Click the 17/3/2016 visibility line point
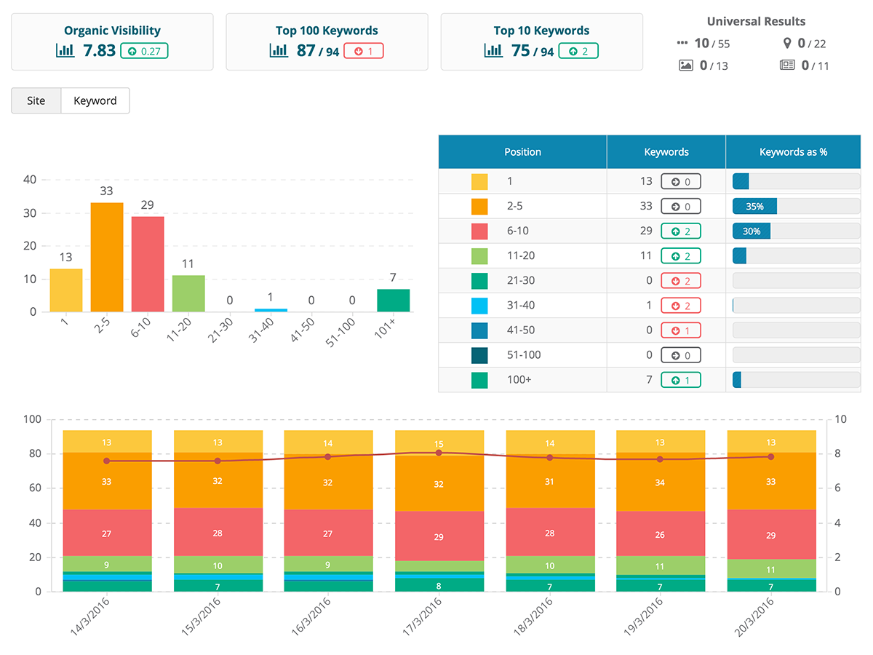This screenshot has width=873, height=655. (439, 453)
